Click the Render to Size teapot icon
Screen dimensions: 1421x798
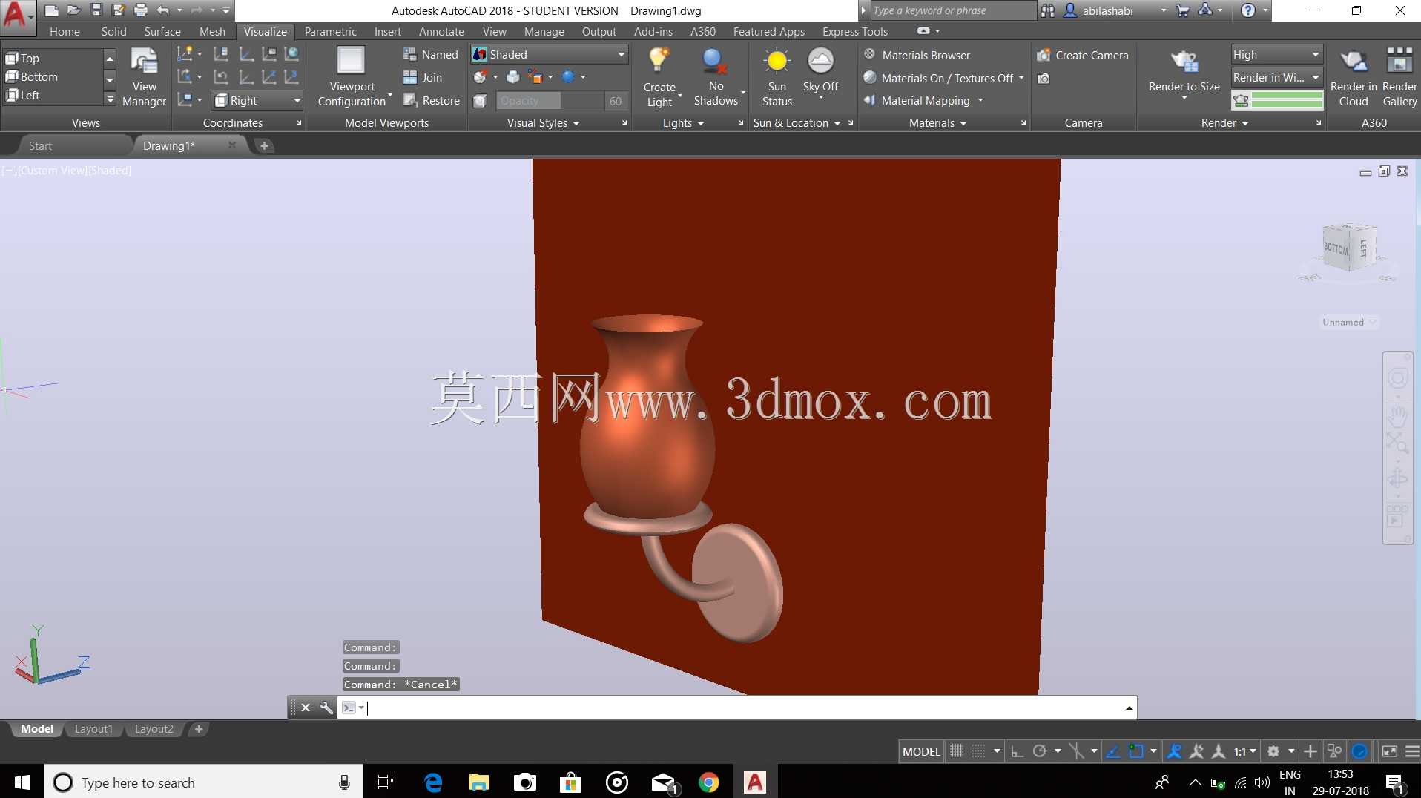click(1184, 62)
